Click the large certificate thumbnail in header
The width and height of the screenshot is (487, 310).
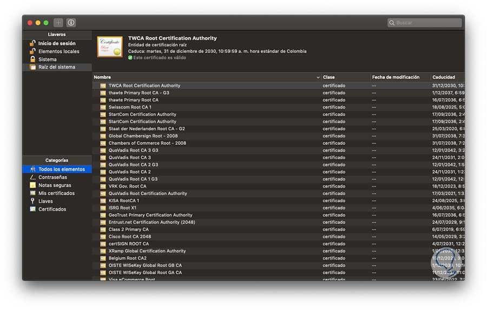pyautogui.click(x=110, y=47)
